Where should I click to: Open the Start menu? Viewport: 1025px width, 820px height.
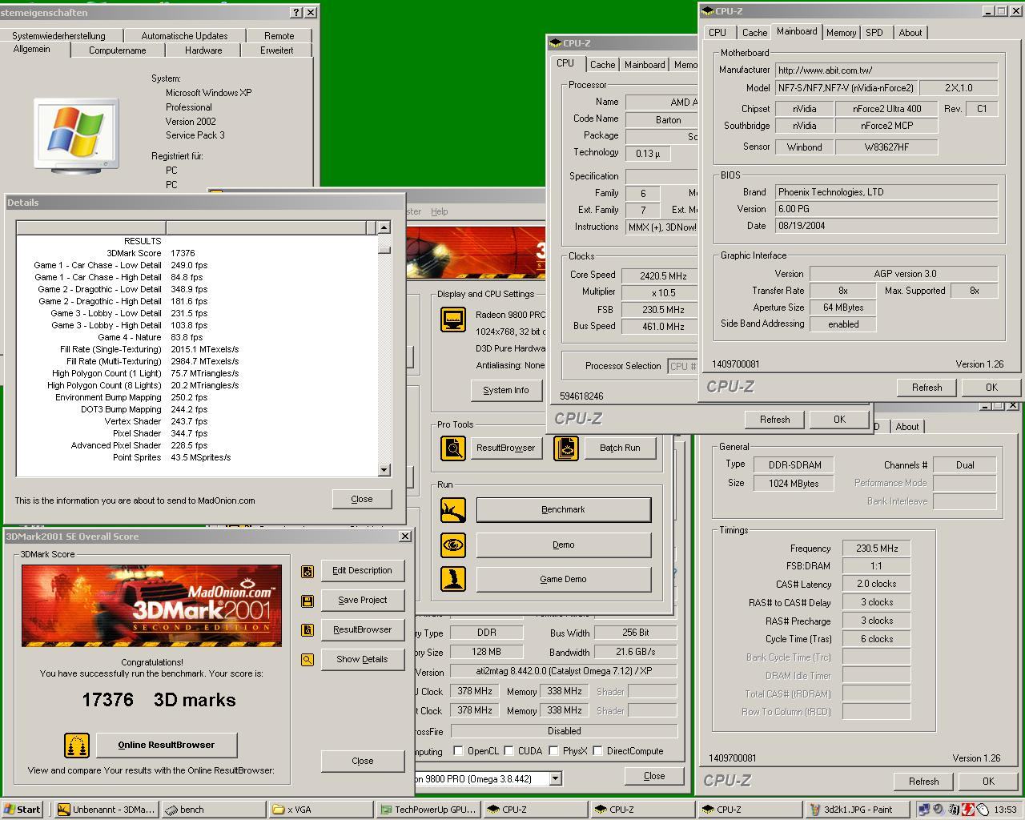pos(22,810)
